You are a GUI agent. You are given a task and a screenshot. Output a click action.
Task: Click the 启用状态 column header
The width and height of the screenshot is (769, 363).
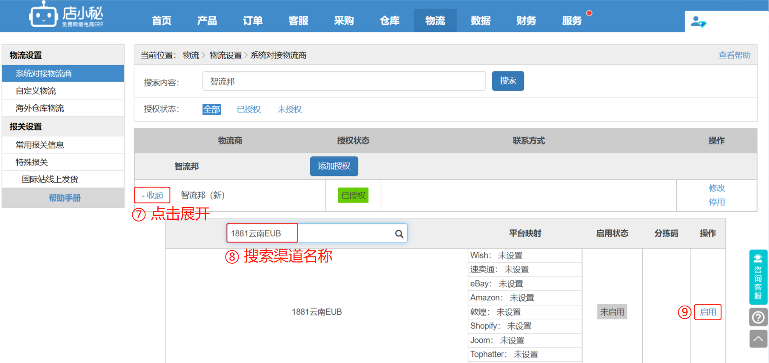tap(612, 233)
